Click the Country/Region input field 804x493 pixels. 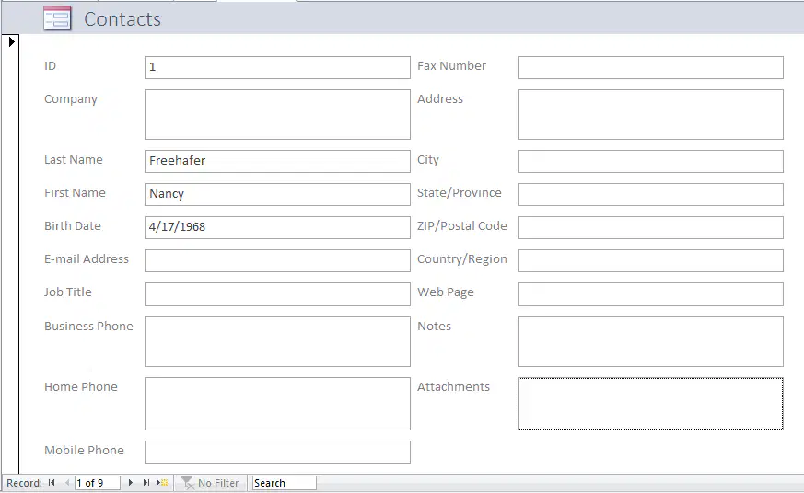pos(650,260)
